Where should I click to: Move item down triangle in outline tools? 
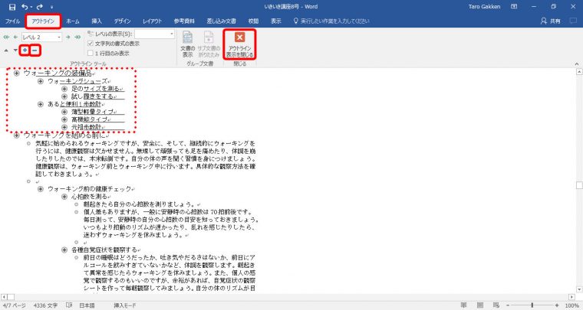pyautogui.click(x=15, y=50)
